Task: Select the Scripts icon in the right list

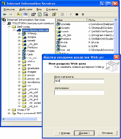Action: coord(58,28)
